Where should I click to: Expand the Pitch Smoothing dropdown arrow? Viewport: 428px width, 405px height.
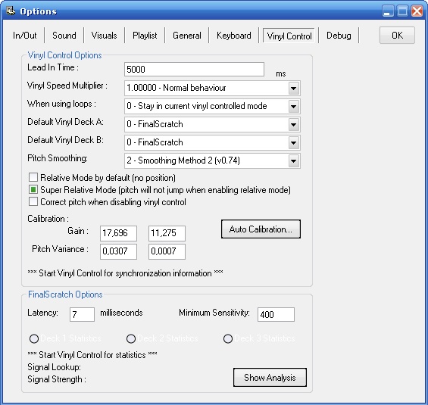294,161
